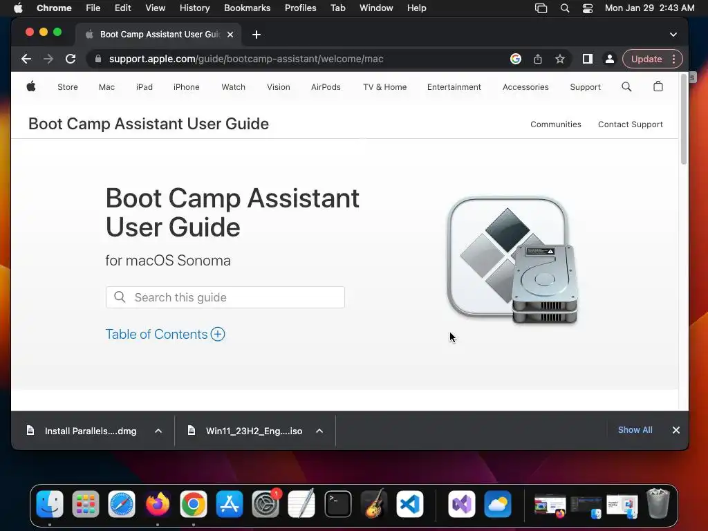Open the TV & Home section
Viewport: 708px width, 531px height.
(384, 86)
